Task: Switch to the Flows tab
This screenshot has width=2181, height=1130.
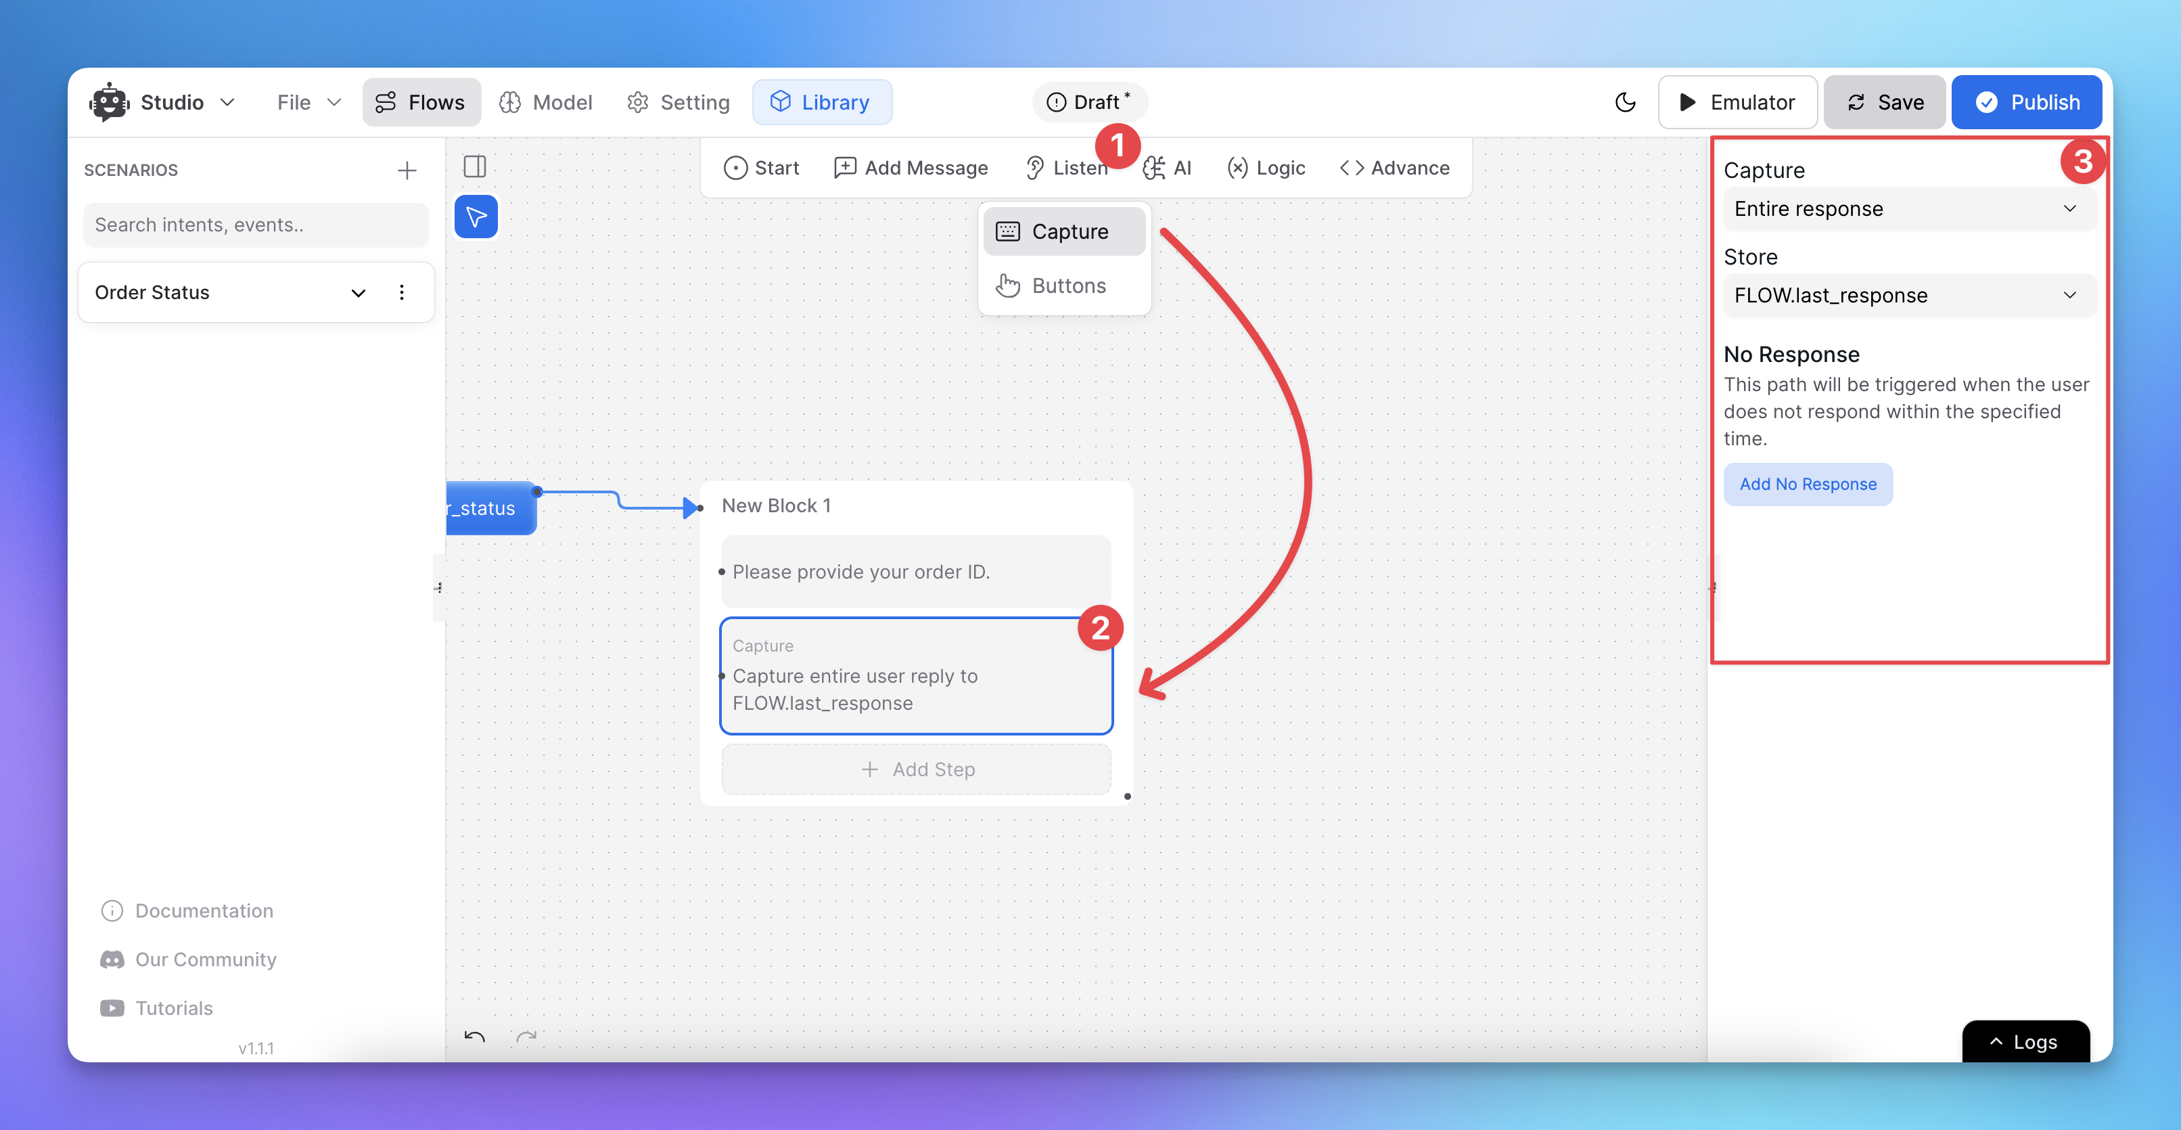Action: tap(421, 102)
